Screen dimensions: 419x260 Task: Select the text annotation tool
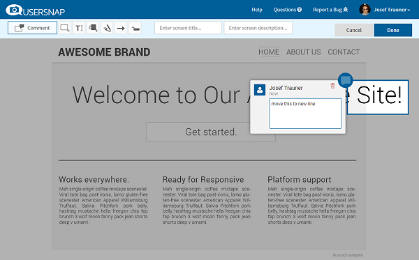point(79,28)
